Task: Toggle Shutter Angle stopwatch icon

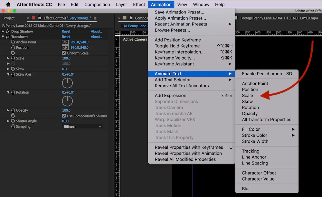Action: (x=13, y=121)
